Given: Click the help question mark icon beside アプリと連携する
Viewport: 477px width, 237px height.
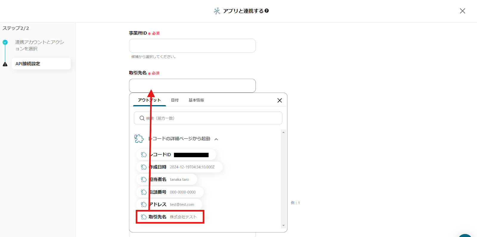Looking at the screenshot, I should point(267,11).
